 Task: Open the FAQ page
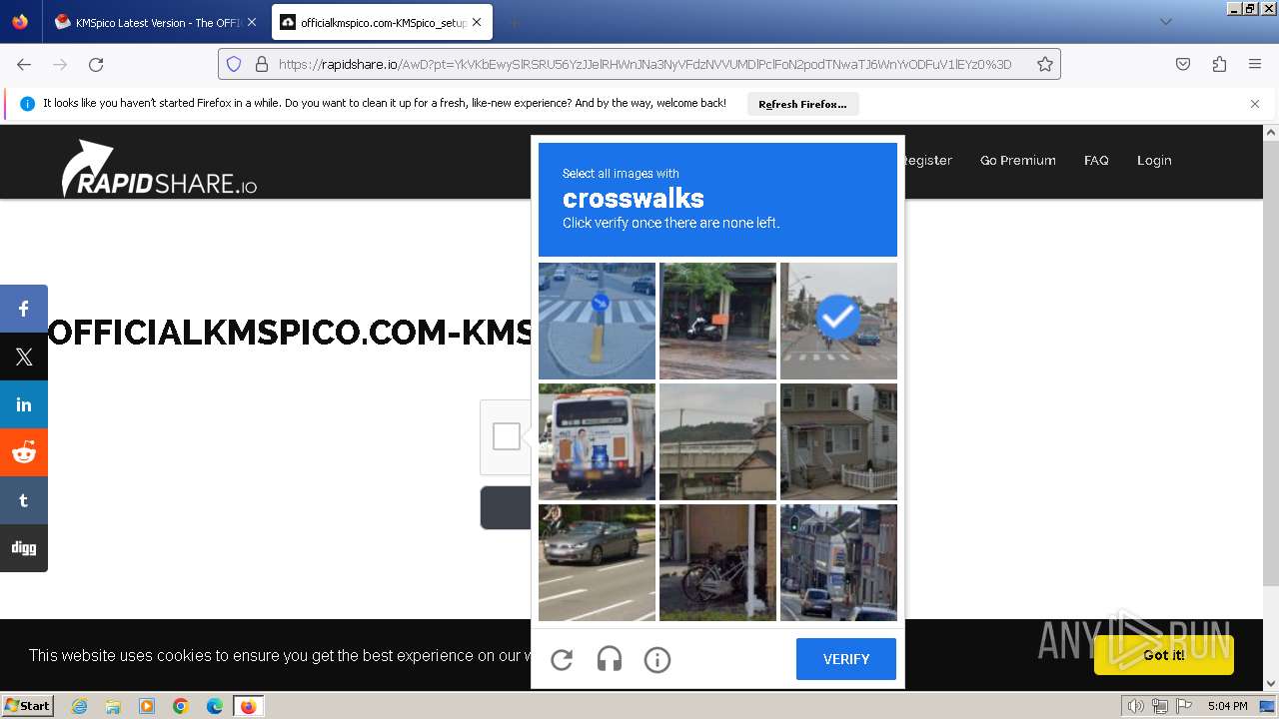click(1096, 160)
